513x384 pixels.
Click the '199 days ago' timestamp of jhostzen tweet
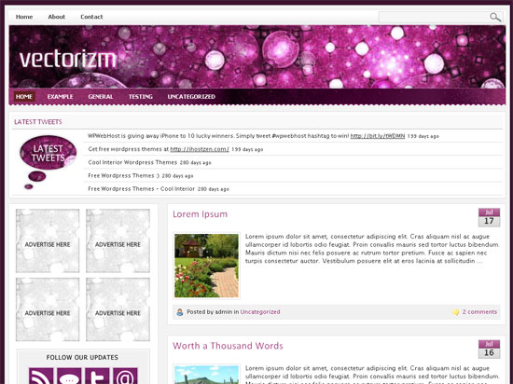point(247,149)
